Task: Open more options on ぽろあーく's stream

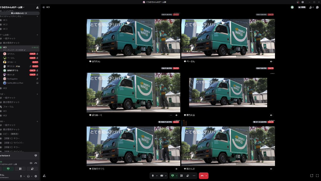Action: pyautogui.click(x=171, y=115)
